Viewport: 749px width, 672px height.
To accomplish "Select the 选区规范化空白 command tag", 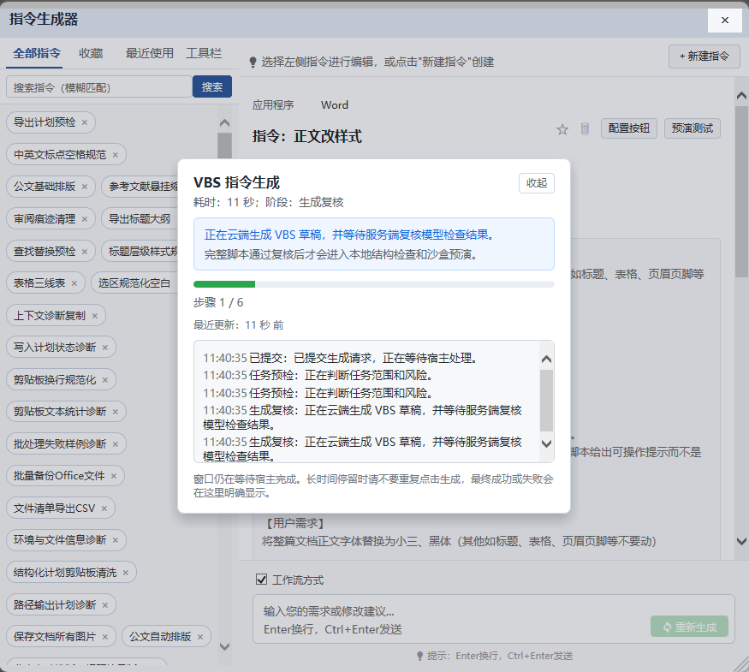I will pyautogui.click(x=134, y=283).
